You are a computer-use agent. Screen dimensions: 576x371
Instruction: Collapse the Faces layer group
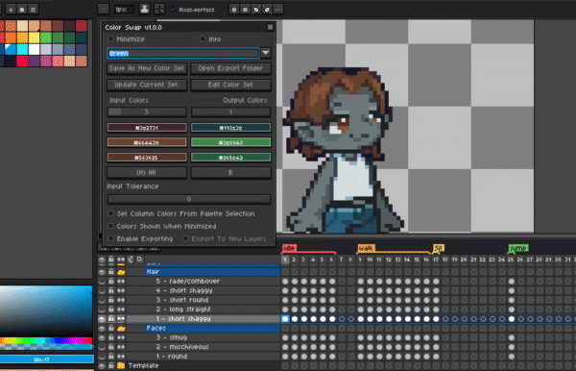pos(121,329)
